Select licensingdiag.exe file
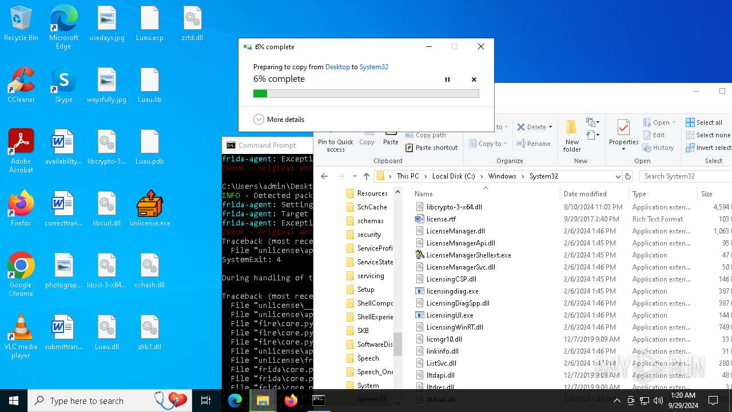 tap(452, 291)
